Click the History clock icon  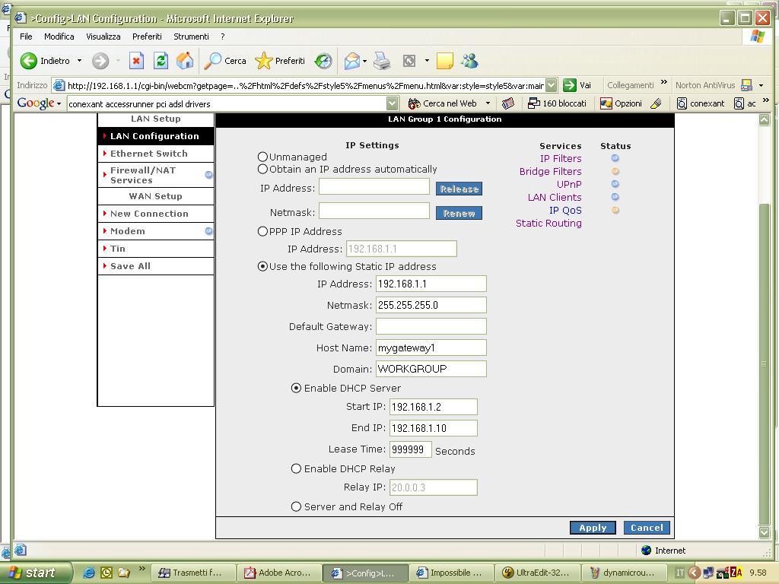pos(323,61)
